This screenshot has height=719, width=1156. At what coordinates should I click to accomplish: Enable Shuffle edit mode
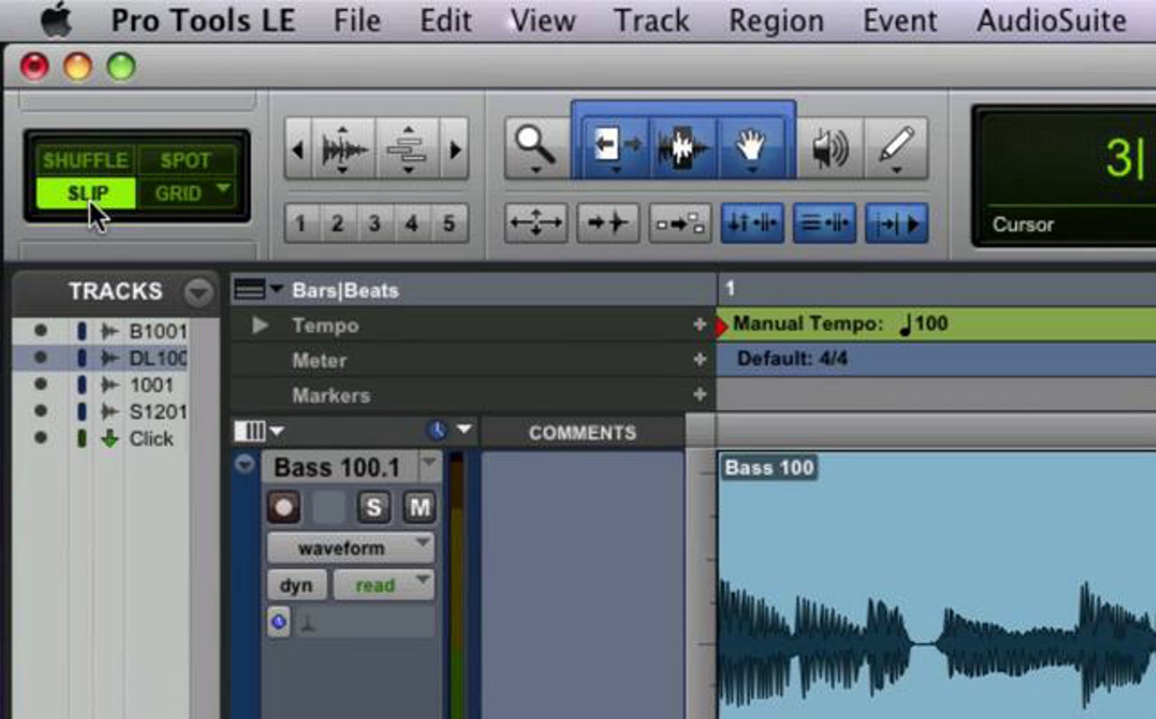coord(85,160)
